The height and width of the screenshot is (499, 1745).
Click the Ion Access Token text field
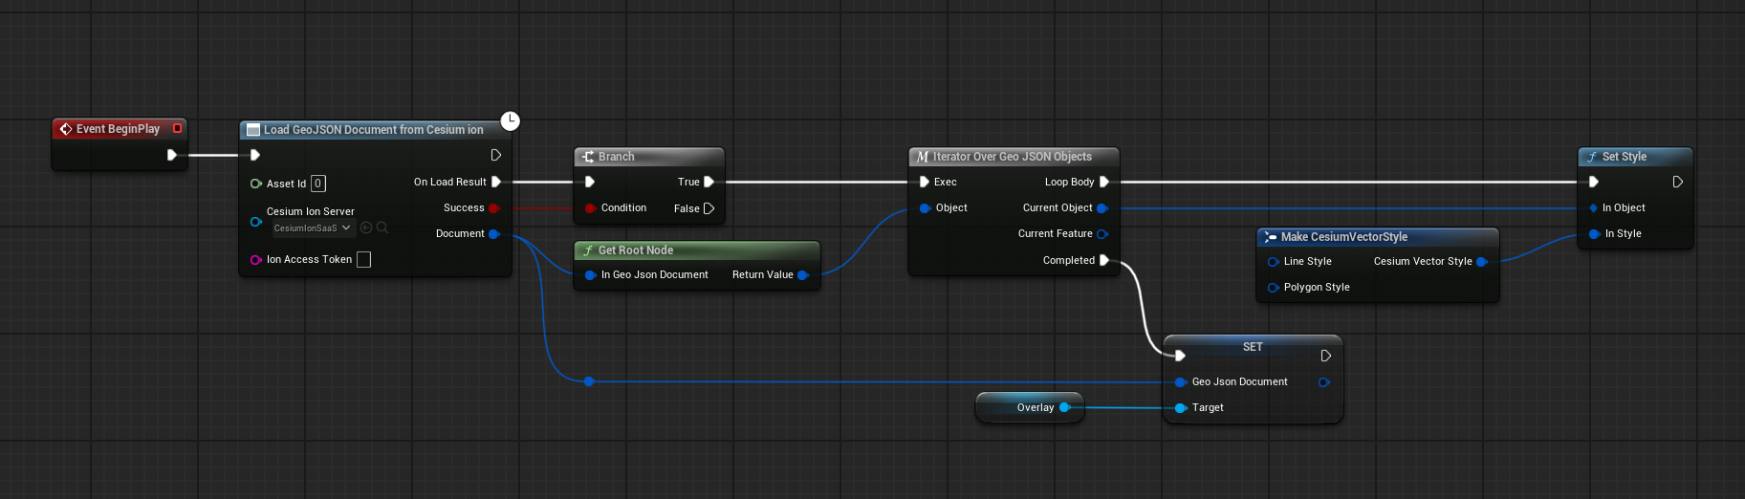363,259
